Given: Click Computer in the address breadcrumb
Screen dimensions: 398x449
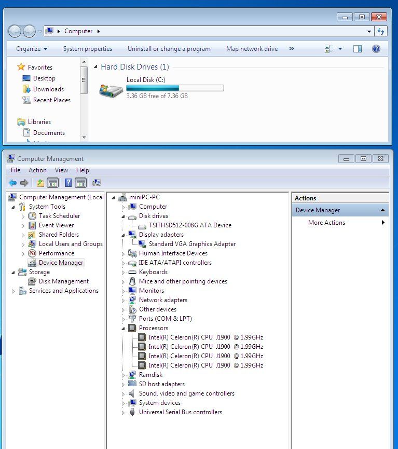Looking at the screenshot, I should click(78, 31).
